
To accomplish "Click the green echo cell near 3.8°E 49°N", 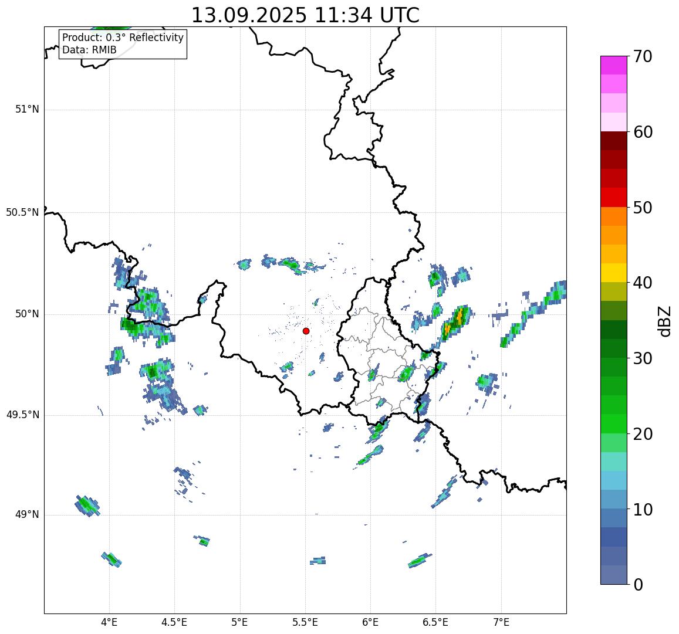I will [87, 506].
